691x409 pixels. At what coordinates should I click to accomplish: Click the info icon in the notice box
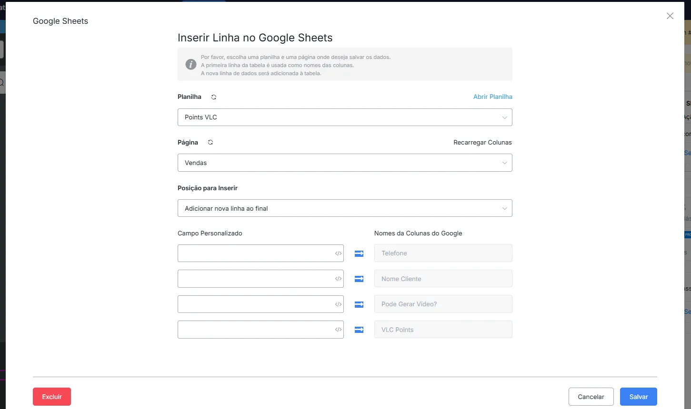point(191,64)
